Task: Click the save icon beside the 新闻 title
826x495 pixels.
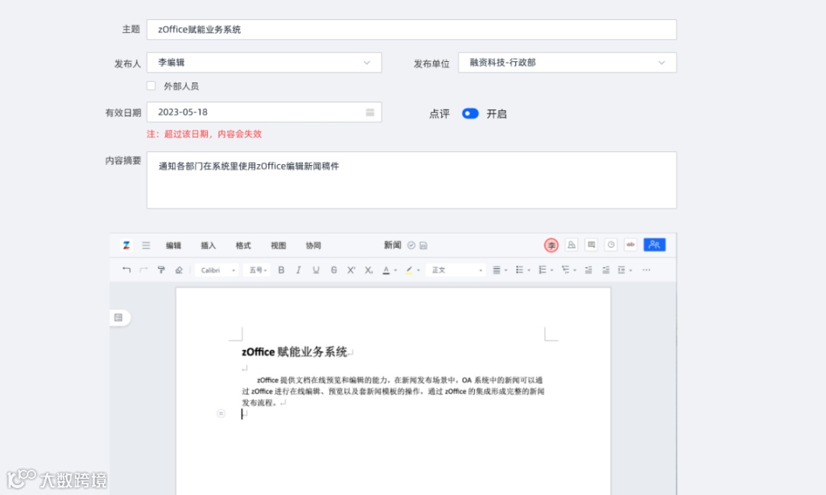Action: pos(424,245)
